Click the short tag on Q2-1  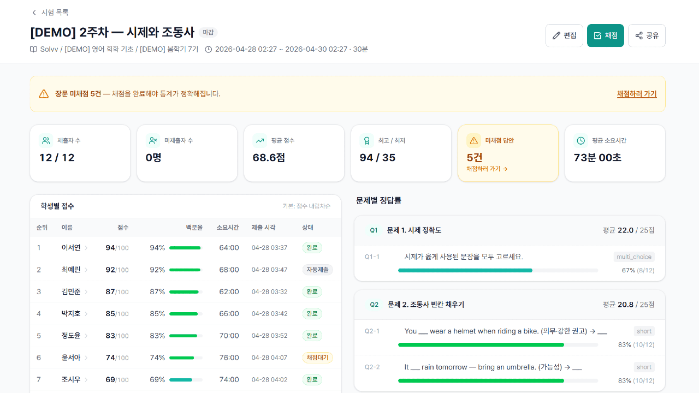click(644, 331)
